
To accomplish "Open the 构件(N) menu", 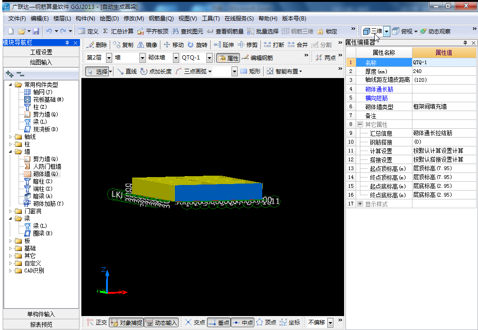I will 85,19.
